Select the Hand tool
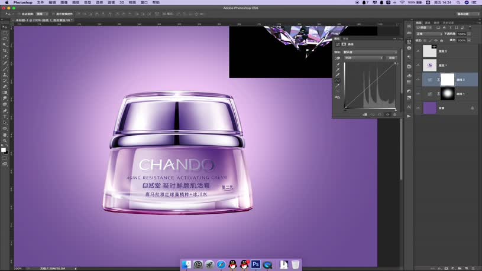 coord(5,135)
